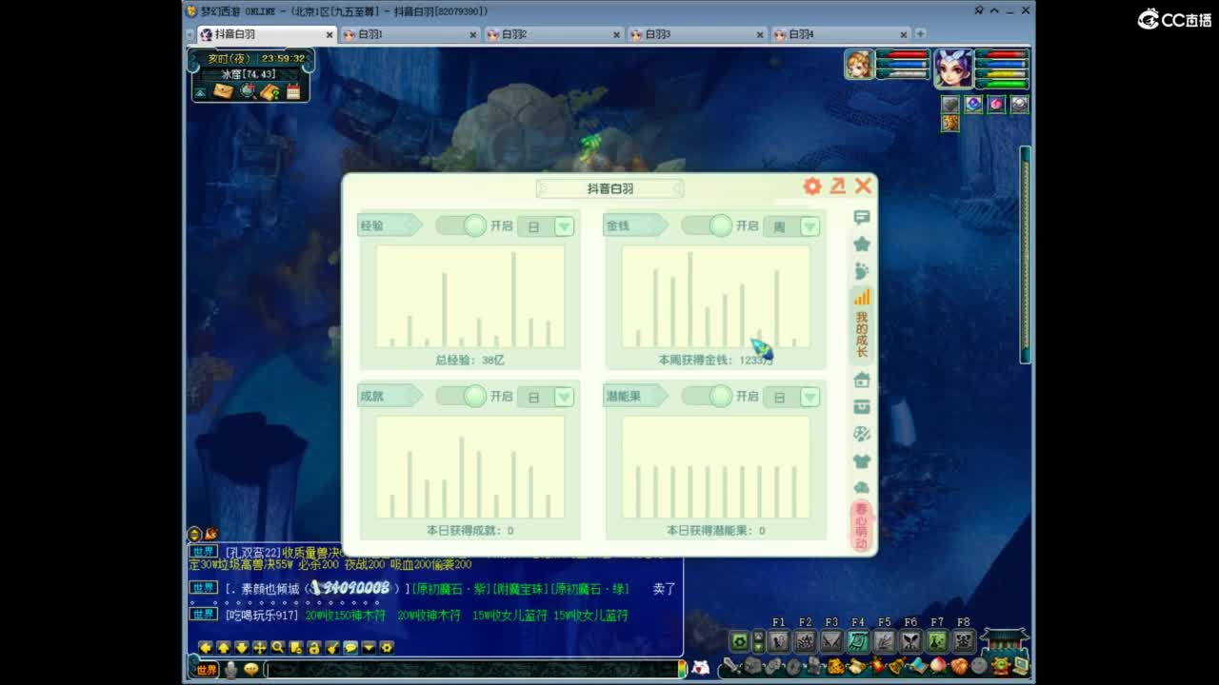Open the pink 春心萌动 tab
This screenshot has width=1219, height=685.
coord(862,525)
